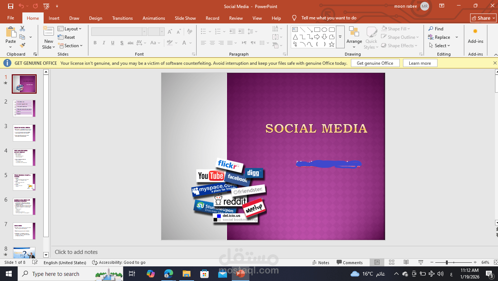Click the Find search icon
Viewport: 498px width, 281px height.
431,29
